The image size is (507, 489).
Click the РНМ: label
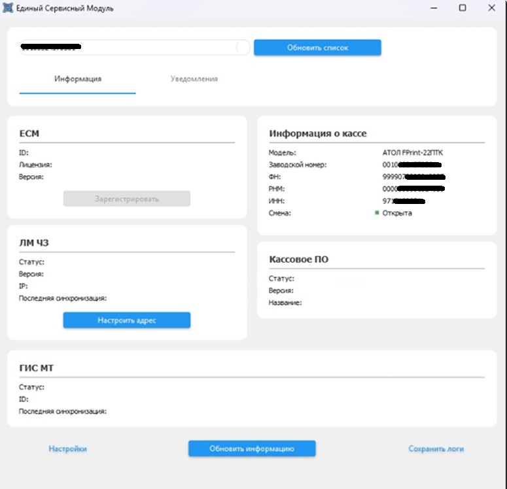pos(277,189)
